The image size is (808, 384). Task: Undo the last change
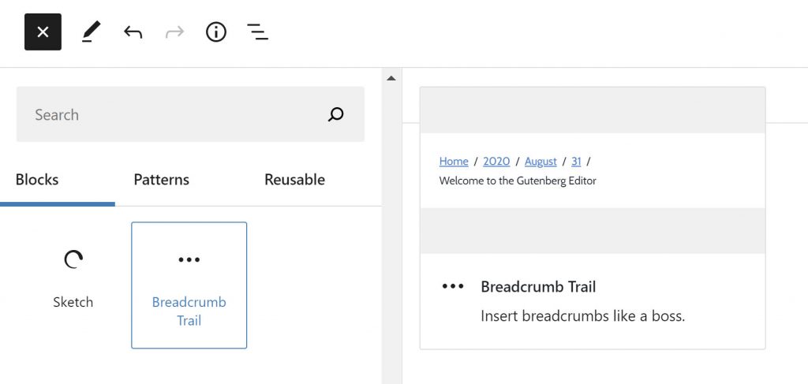point(133,32)
